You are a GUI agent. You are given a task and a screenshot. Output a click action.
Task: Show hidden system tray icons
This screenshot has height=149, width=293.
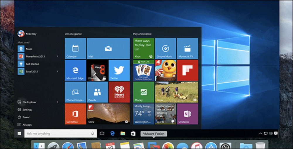pyautogui.click(x=260, y=134)
